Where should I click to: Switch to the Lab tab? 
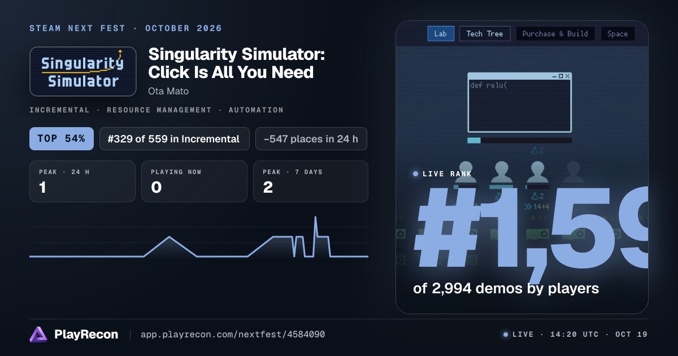[440, 34]
